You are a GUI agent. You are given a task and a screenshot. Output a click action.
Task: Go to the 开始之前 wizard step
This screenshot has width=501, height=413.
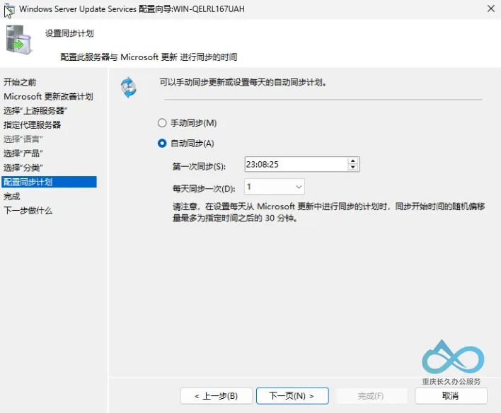[x=20, y=82]
